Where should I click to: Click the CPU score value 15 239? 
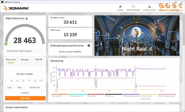point(70,35)
